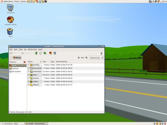This screenshot has width=167, height=125.
Task: Open the View menu
Action: pyautogui.click(x=21, y=49)
